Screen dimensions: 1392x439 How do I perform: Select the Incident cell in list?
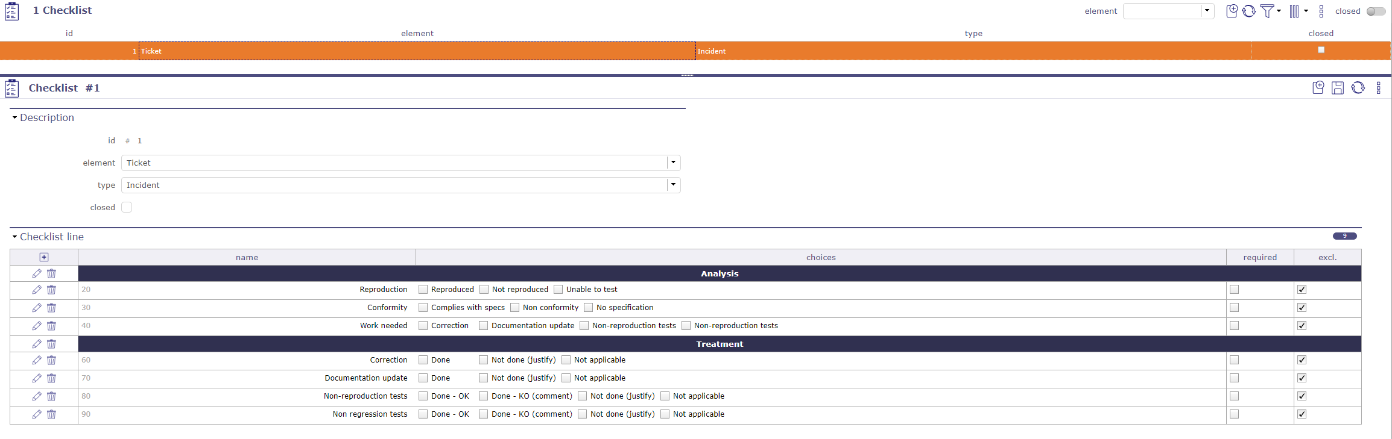[x=973, y=51]
